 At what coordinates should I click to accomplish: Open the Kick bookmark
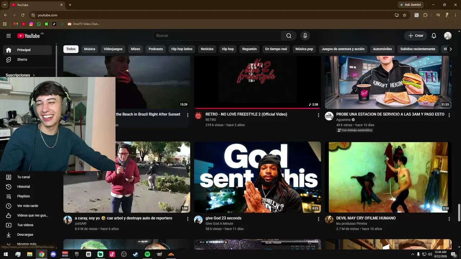coord(47,24)
